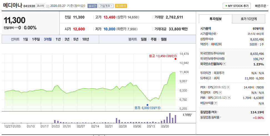Click the current price 11,300
Viewport: 270px width, 136px height.
[15, 20]
